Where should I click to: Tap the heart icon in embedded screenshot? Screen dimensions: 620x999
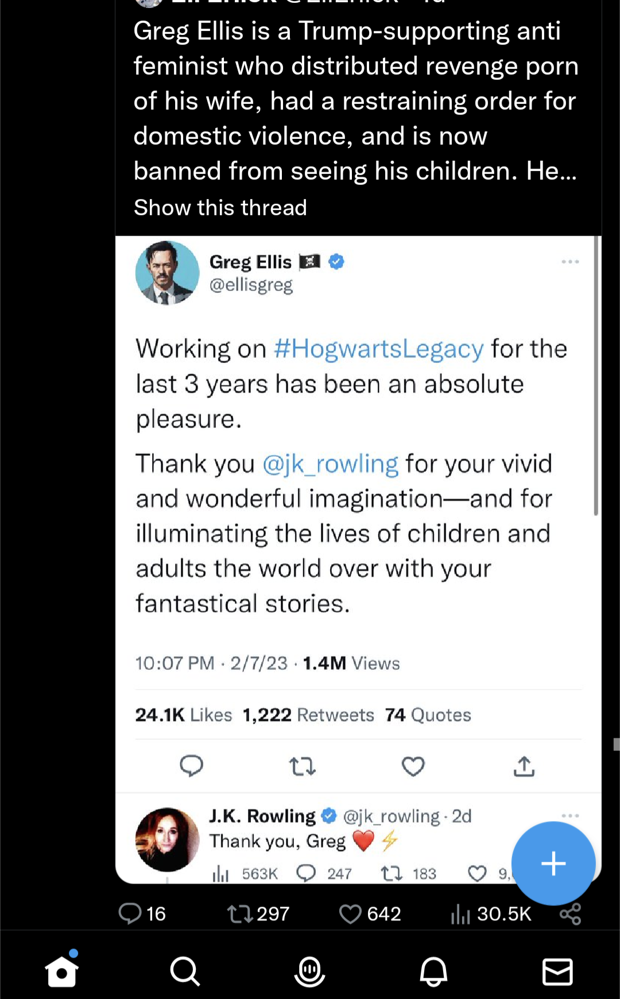[x=413, y=766]
